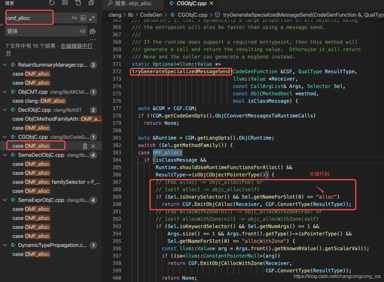Click C++ file icon of DeclObjC.cpp

[13, 110]
